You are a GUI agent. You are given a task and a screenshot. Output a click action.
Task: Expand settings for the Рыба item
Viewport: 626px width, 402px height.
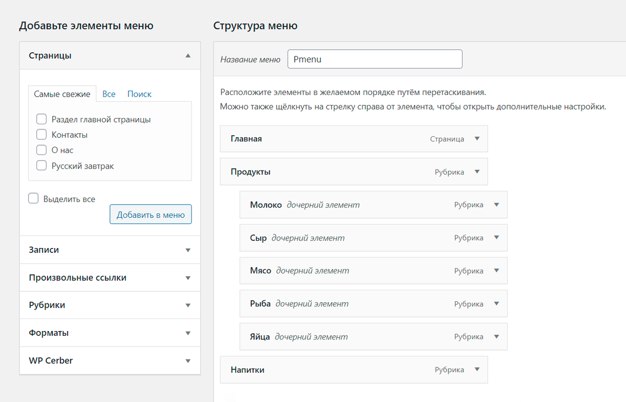[x=496, y=304]
